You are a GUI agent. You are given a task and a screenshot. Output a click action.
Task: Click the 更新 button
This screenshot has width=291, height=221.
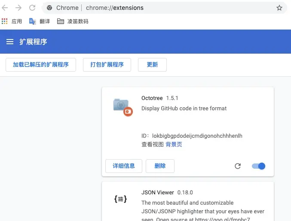coord(152,65)
